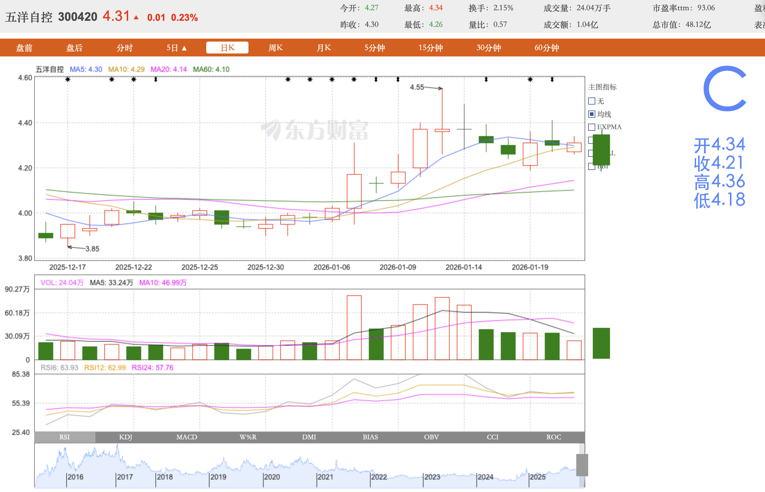Select the BIAS indicator button
Image resolution: width=765 pixels, height=492 pixels.
pos(370,437)
